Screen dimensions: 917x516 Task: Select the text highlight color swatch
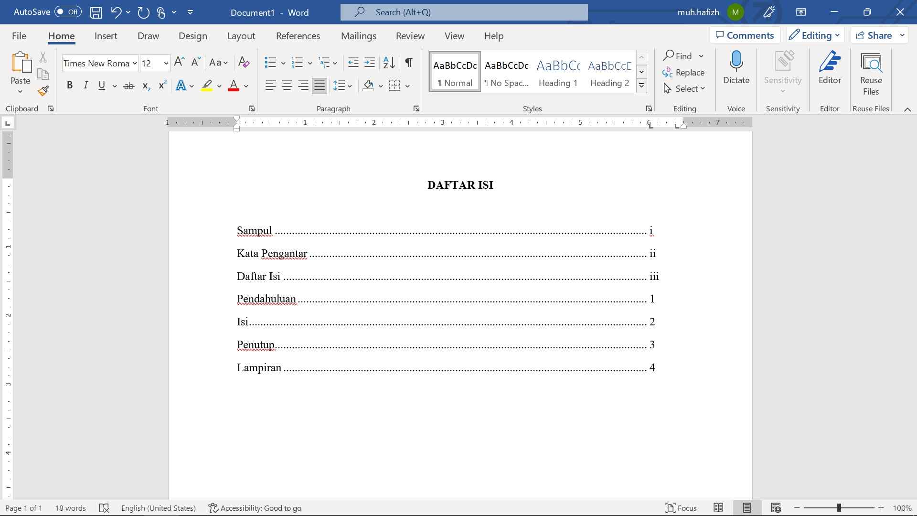(206, 90)
